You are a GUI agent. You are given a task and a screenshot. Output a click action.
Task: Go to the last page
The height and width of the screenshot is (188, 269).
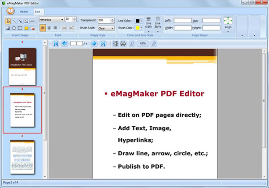(103, 44)
